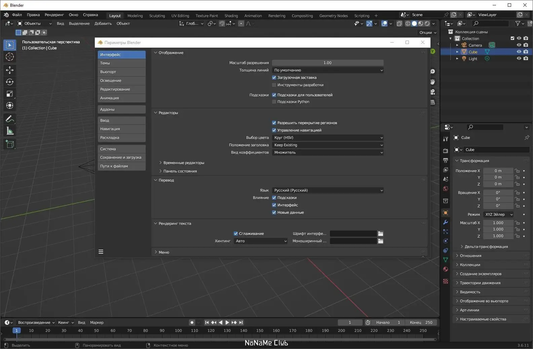Screen dimensions: 533x349
Task: Activate the 3D Cursor tool
Action: tap(10, 57)
